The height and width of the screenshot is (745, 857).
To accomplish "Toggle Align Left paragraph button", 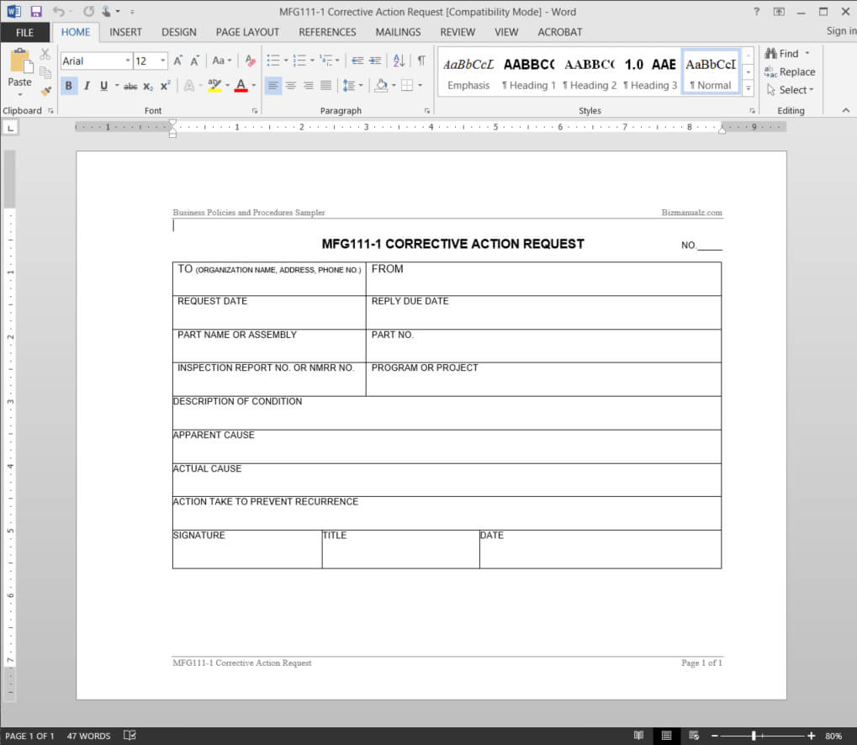I will 273,85.
